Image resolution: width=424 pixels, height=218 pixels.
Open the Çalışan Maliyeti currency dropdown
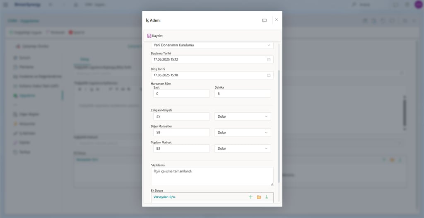click(x=243, y=116)
